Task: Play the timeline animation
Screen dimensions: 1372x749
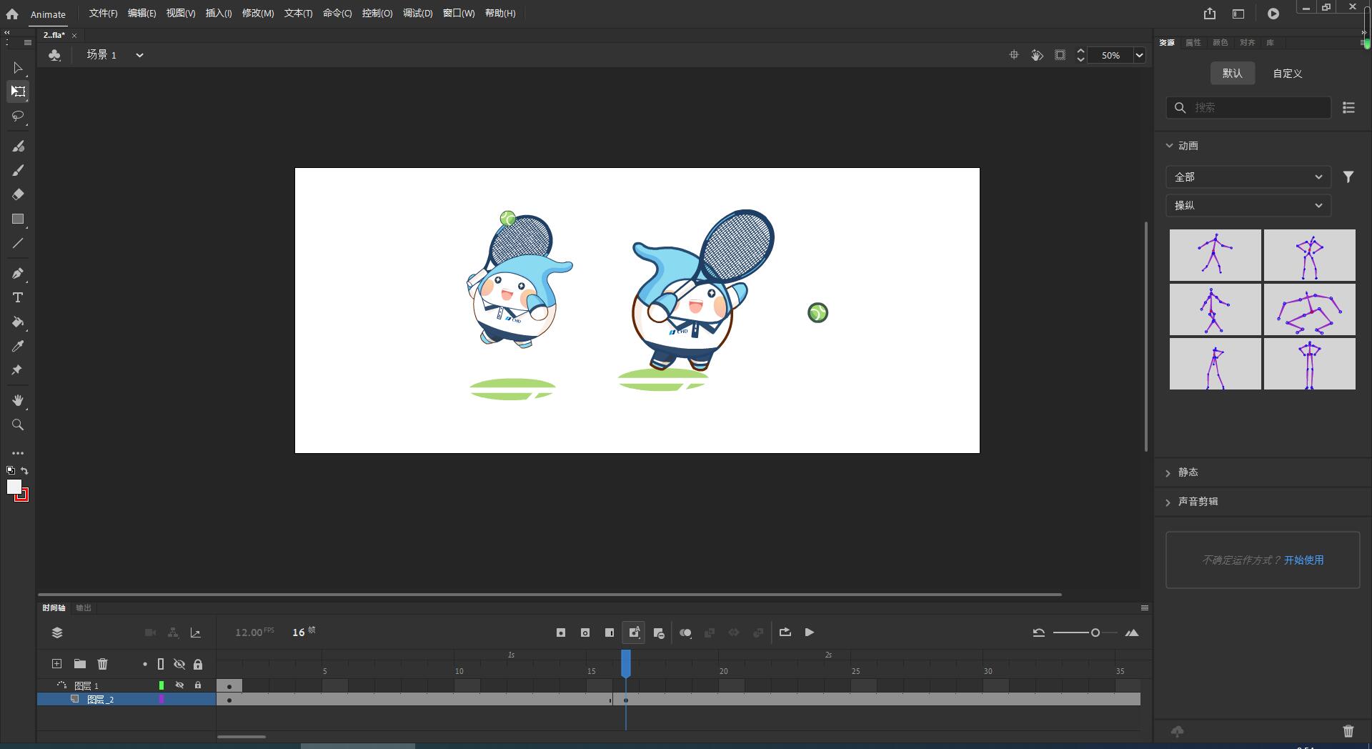Action: [810, 633]
